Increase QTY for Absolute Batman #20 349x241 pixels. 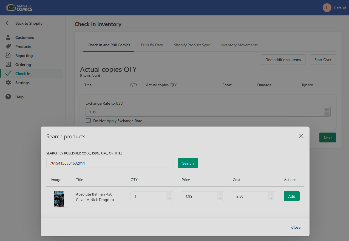[169, 194]
